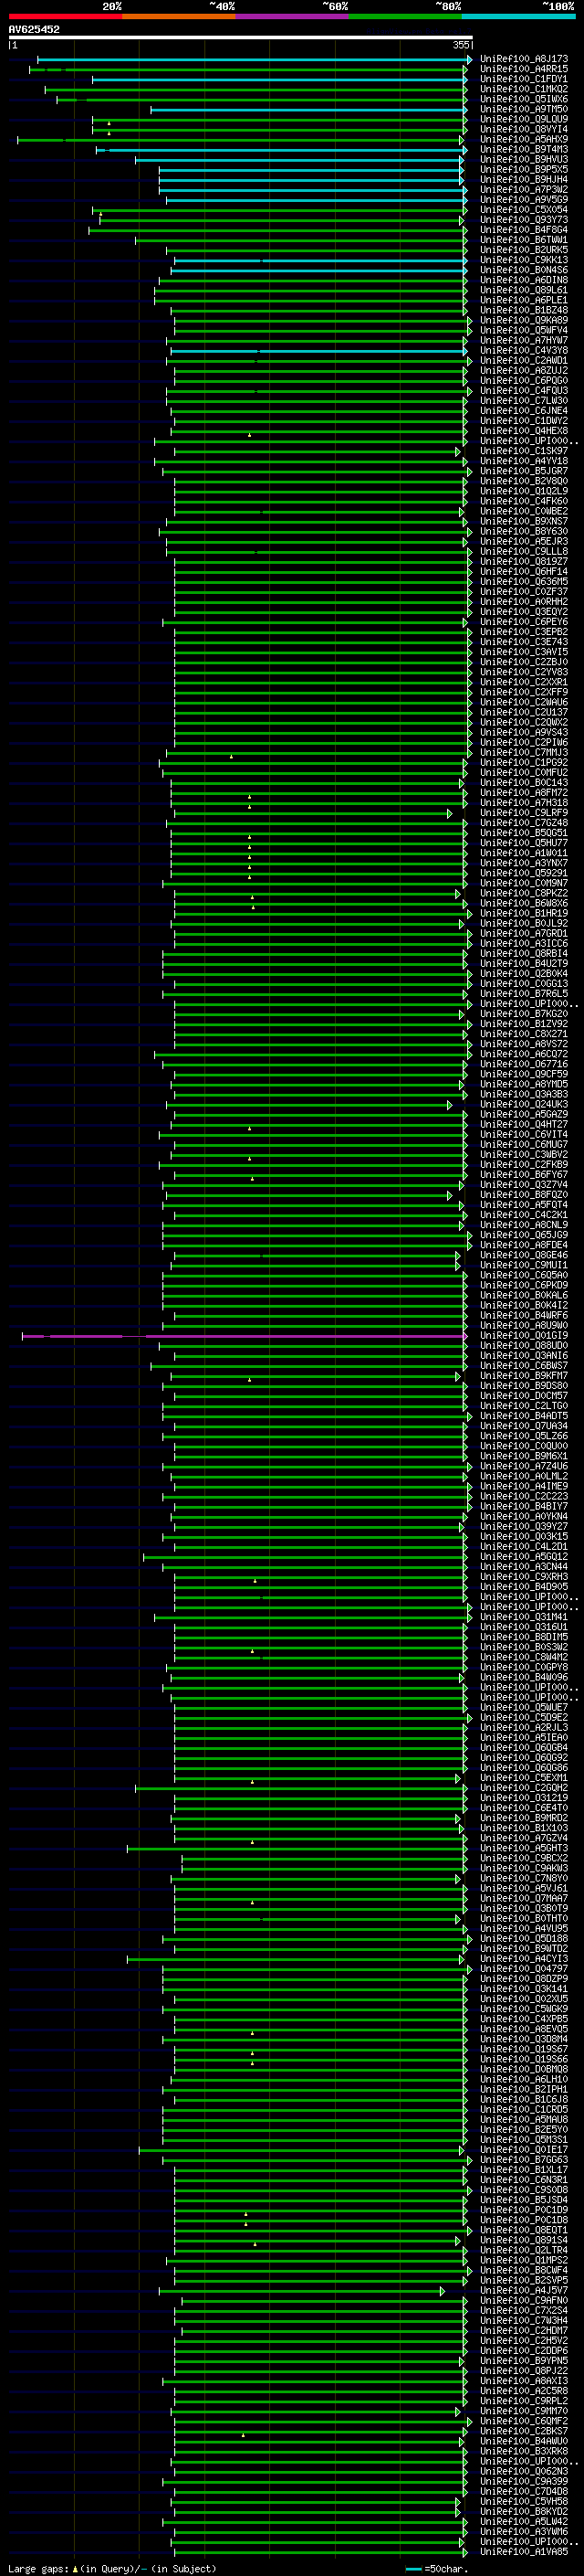Open hit UniRef100_Q01GI9
Screen dimensions: 584x2576
523,1336
